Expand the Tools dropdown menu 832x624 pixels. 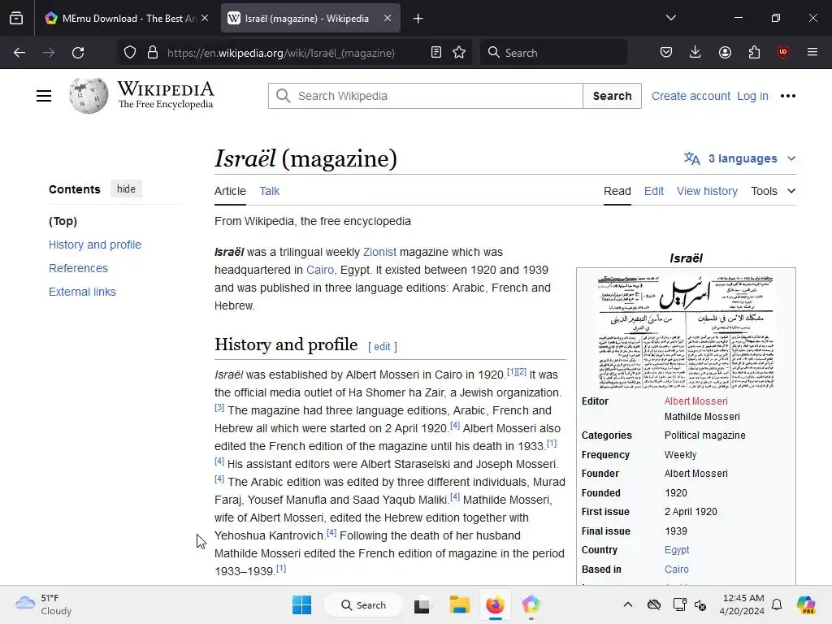[773, 191]
